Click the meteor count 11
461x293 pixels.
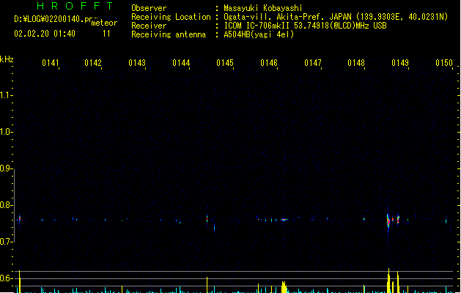click(x=106, y=34)
